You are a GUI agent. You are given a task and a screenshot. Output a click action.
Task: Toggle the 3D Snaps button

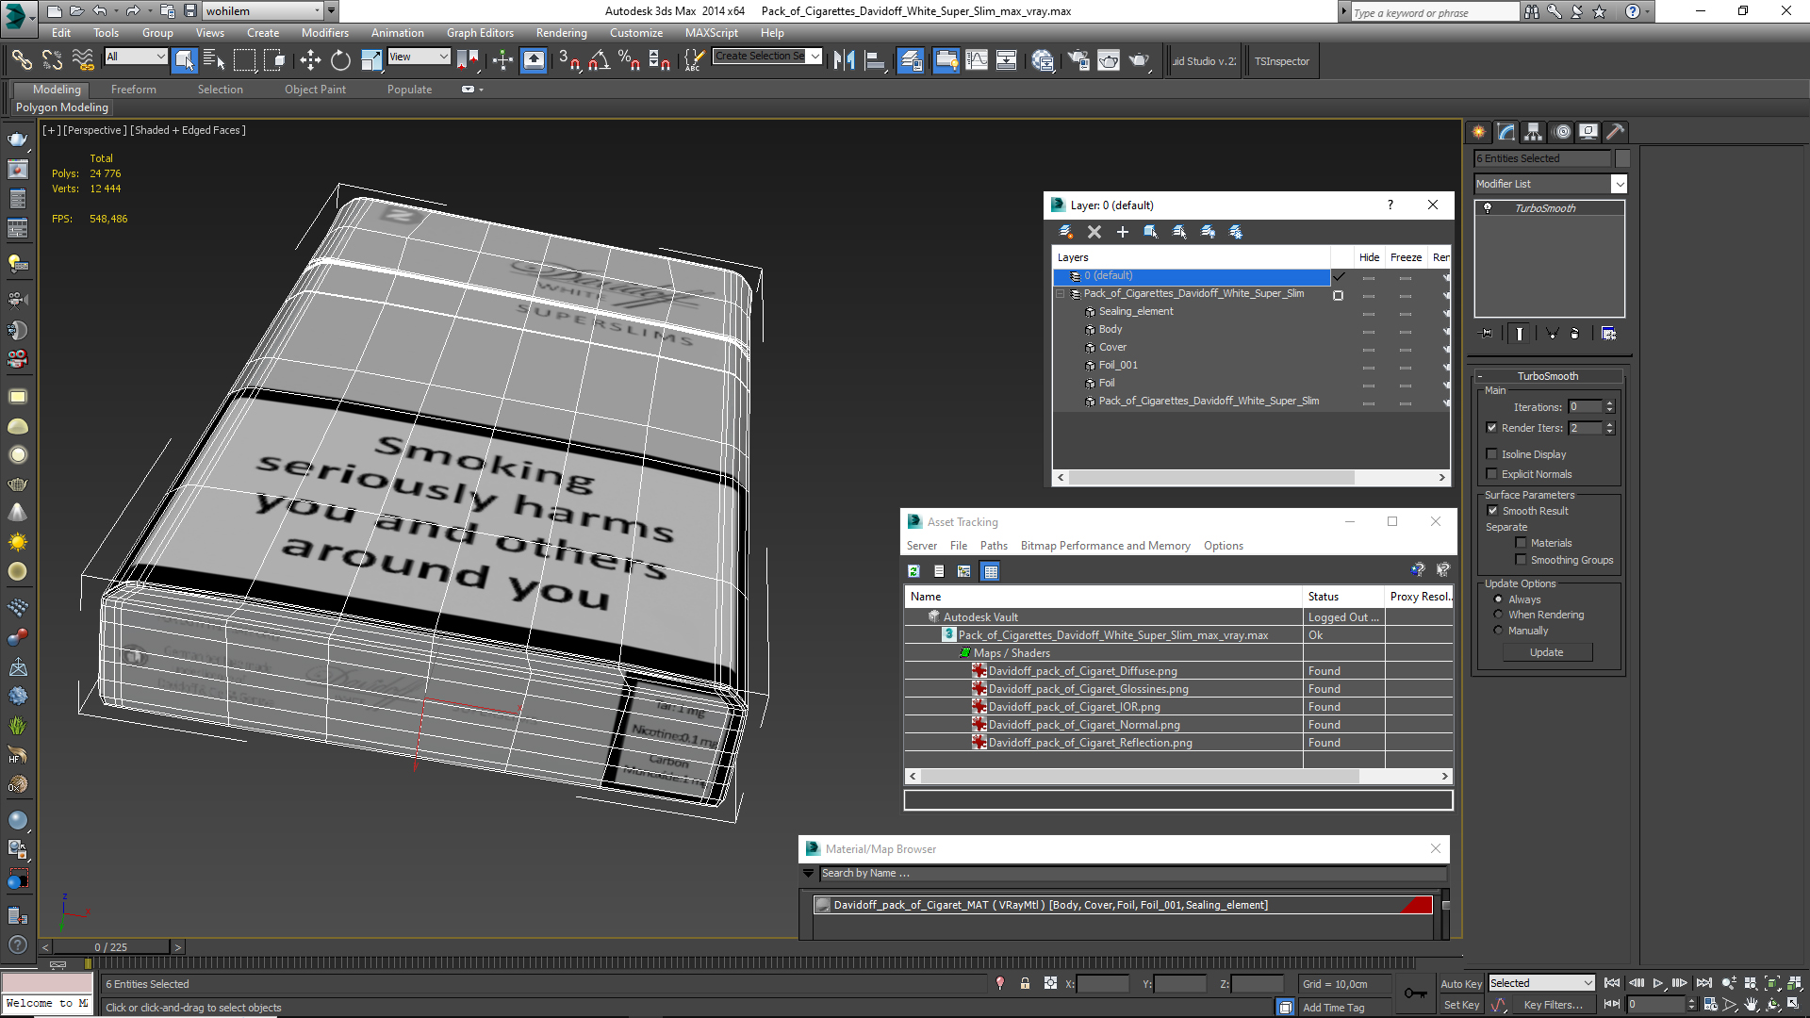tap(568, 61)
